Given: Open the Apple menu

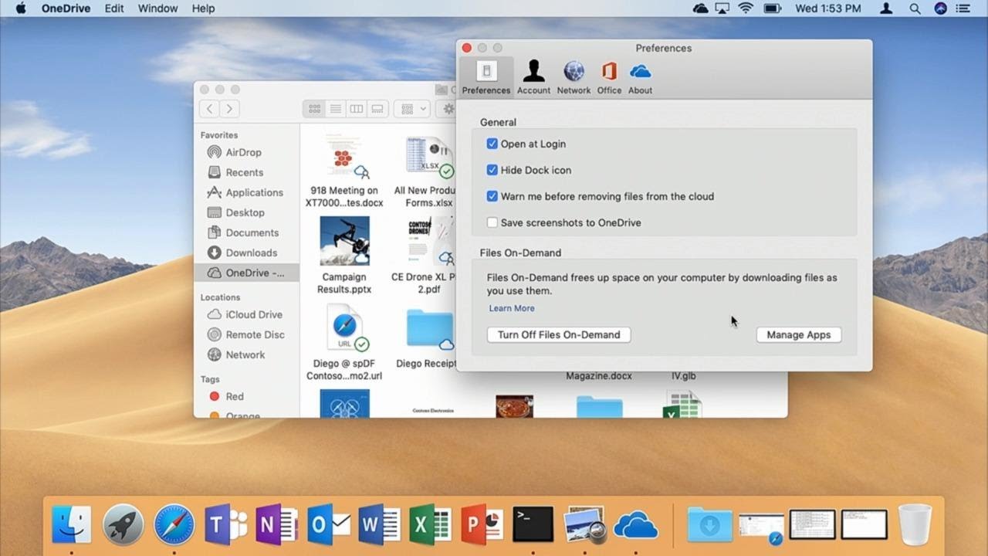Looking at the screenshot, I should pyautogui.click(x=21, y=8).
